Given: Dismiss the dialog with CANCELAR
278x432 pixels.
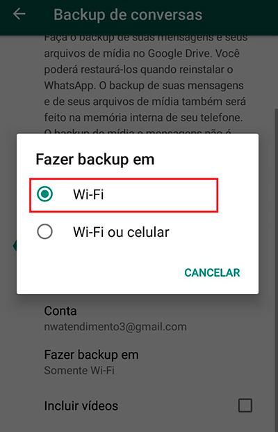Looking at the screenshot, I should [x=212, y=272].
